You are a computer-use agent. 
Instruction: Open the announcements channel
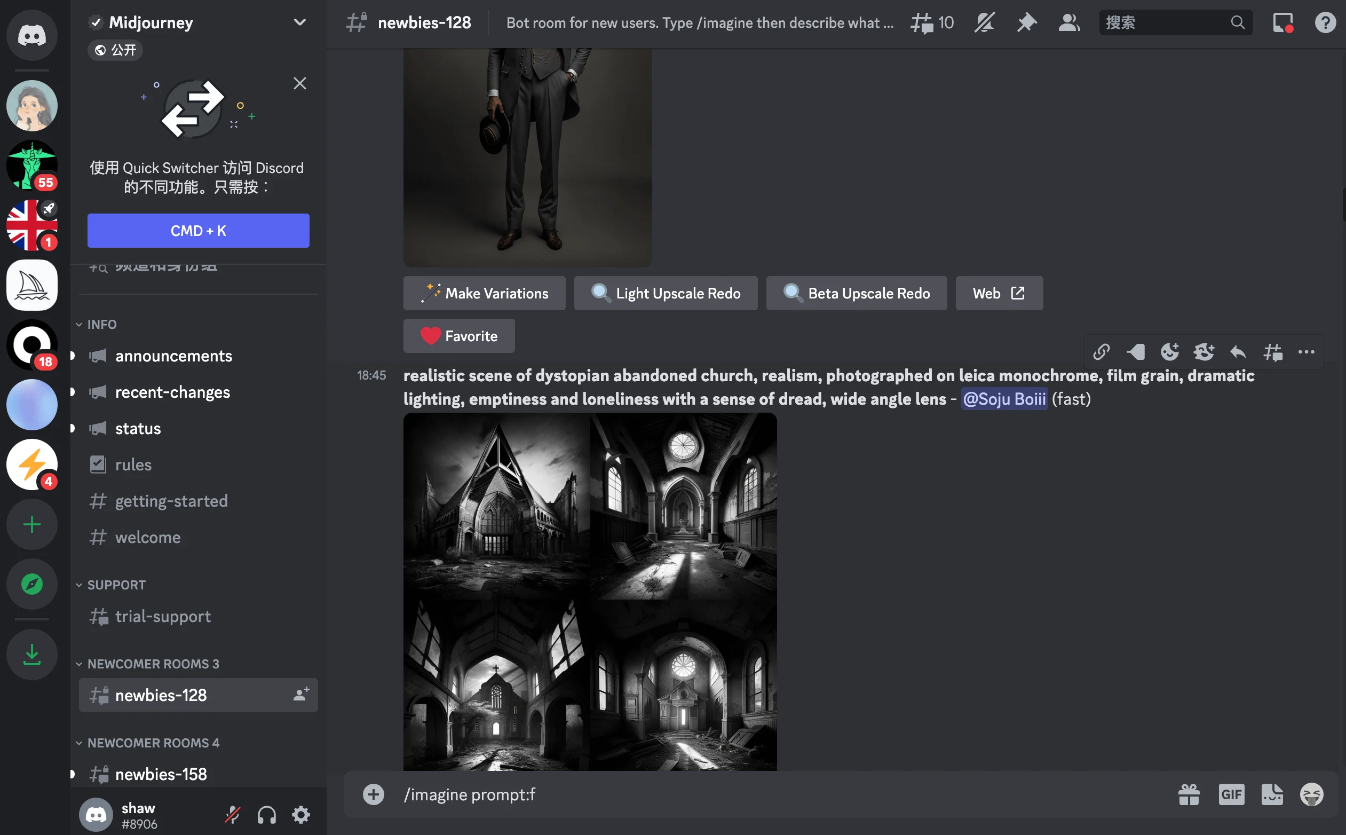[x=173, y=356]
